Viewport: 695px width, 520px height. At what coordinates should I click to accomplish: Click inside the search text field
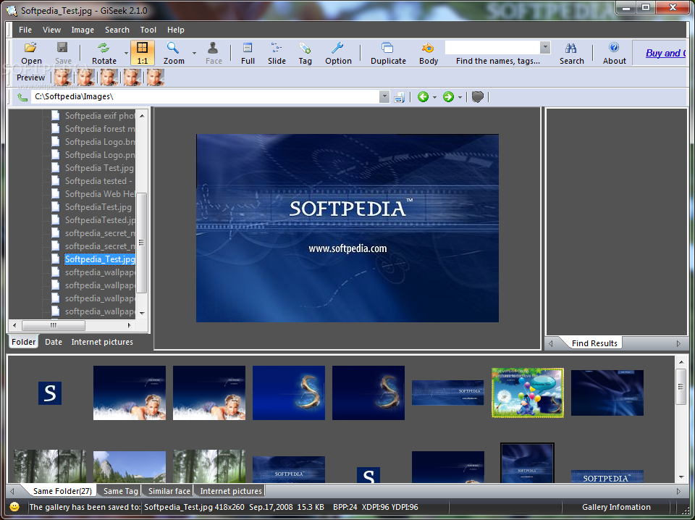pos(492,47)
